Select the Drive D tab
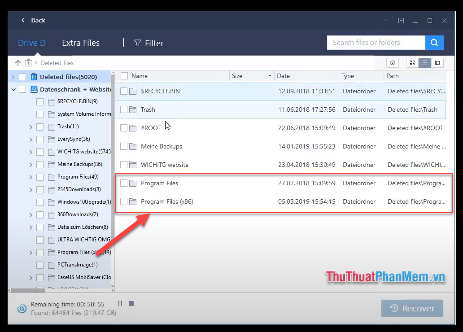Viewport: 463px width, 332px height. (31, 43)
